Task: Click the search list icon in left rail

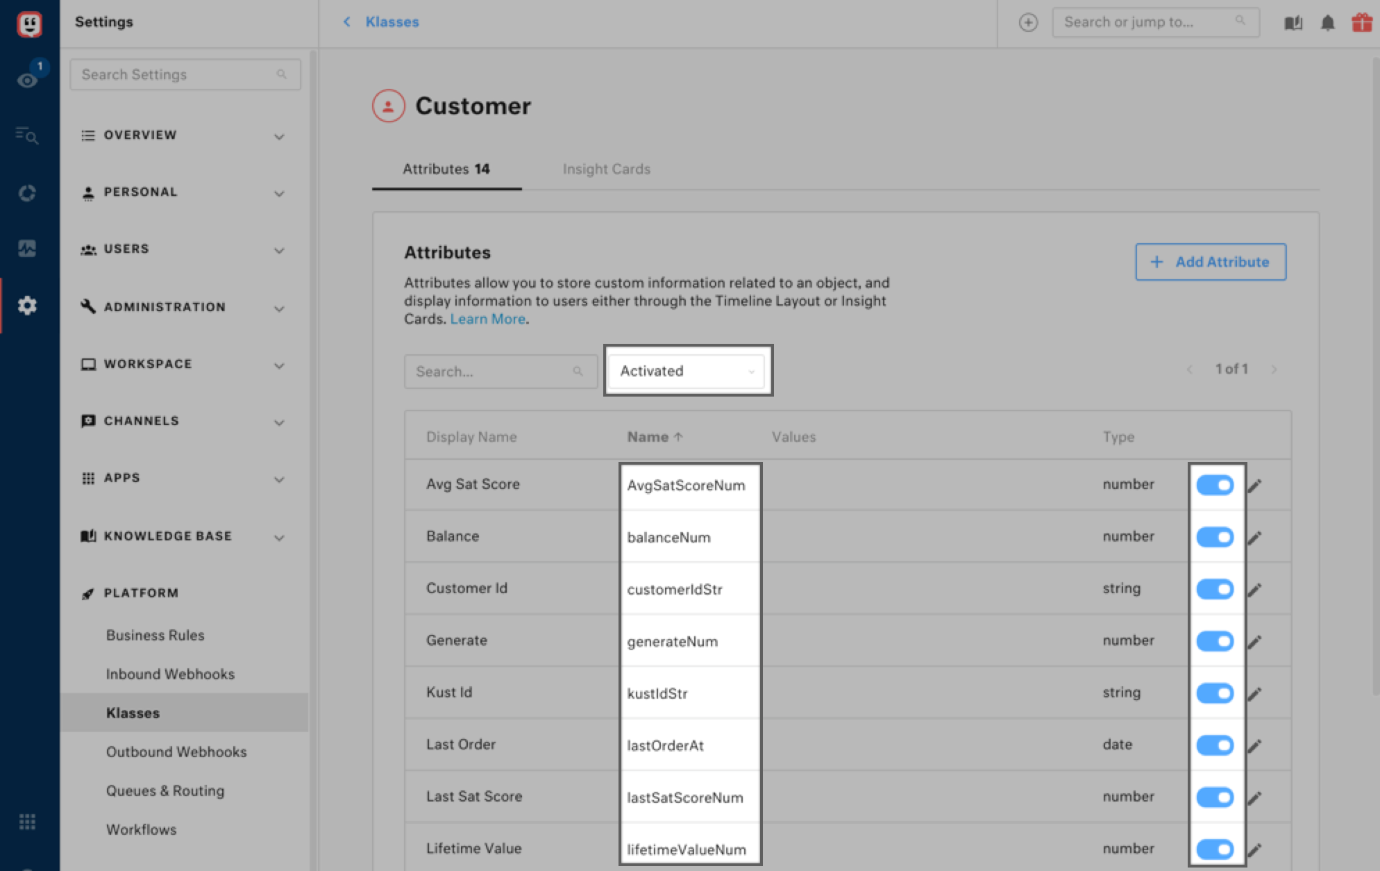Action: (x=27, y=135)
